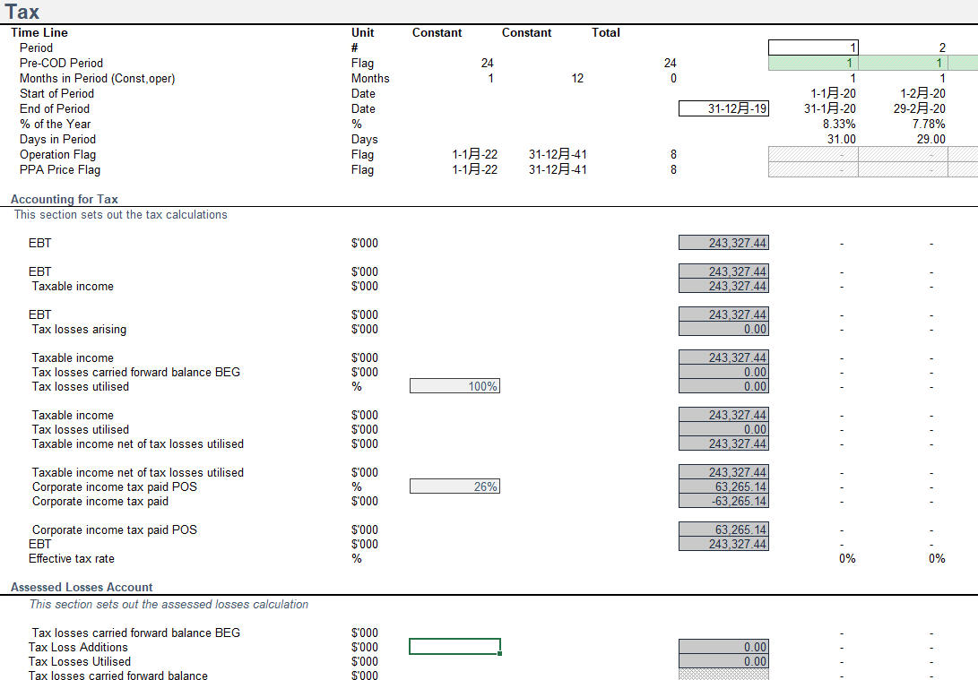Select the PPA Price Flag end date 31-12月-41
Viewport: 978px width, 680px height.
558,169
